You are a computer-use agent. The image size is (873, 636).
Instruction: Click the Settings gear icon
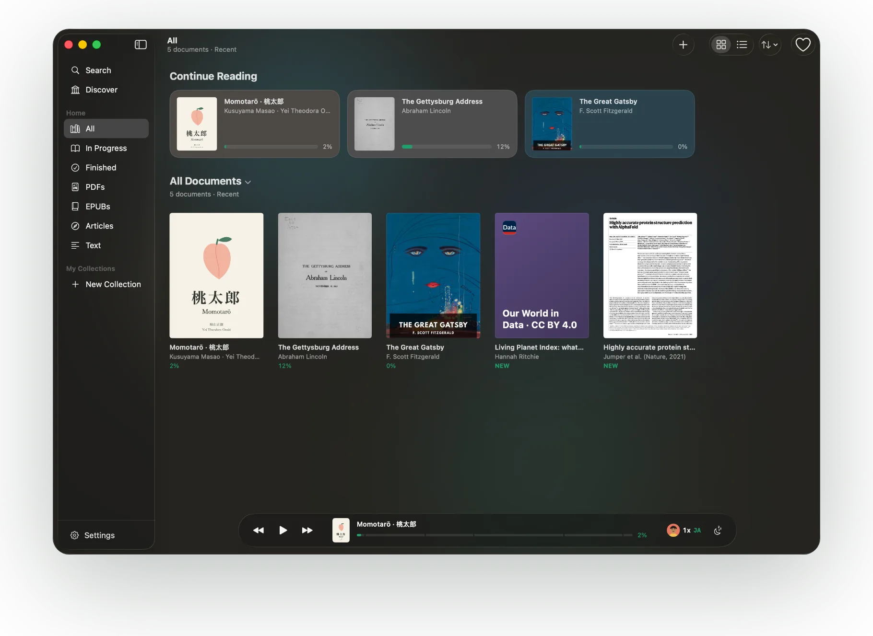[x=74, y=535]
